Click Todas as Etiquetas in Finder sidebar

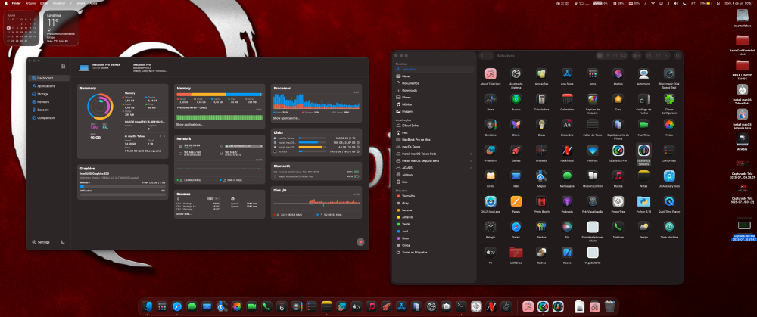[415, 253]
